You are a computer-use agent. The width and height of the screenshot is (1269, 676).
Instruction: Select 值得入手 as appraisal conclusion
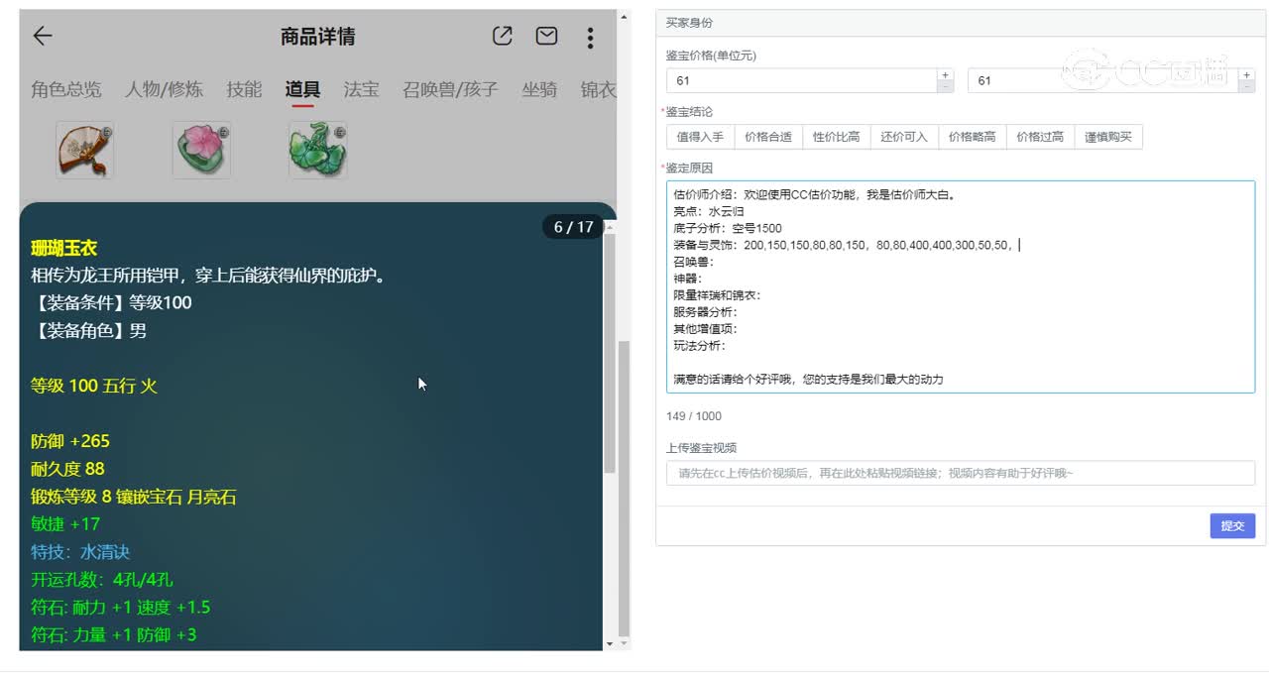703,136
